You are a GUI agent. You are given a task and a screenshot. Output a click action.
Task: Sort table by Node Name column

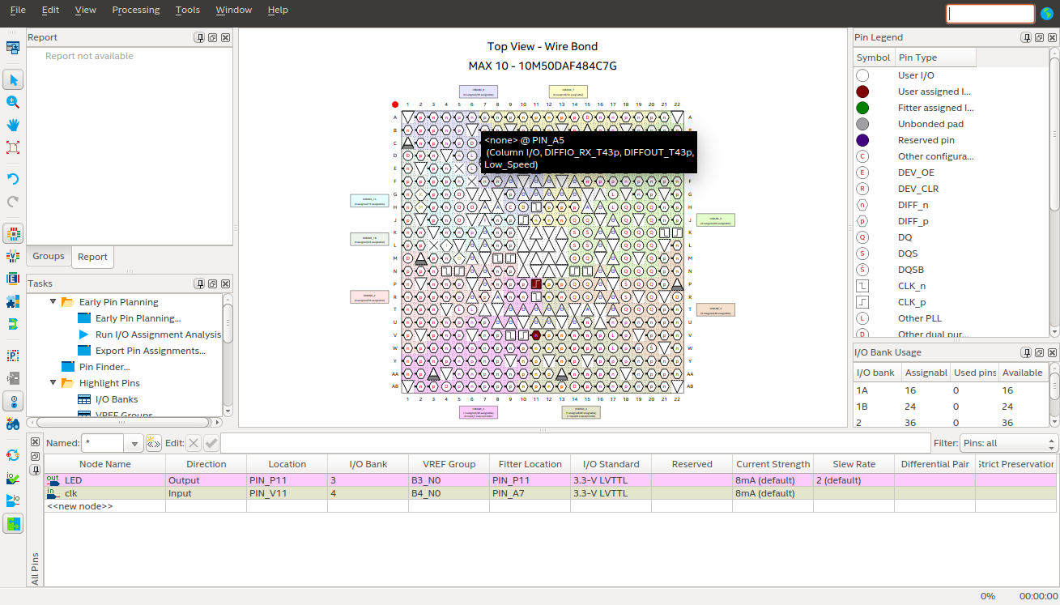click(x=104, y=464)
